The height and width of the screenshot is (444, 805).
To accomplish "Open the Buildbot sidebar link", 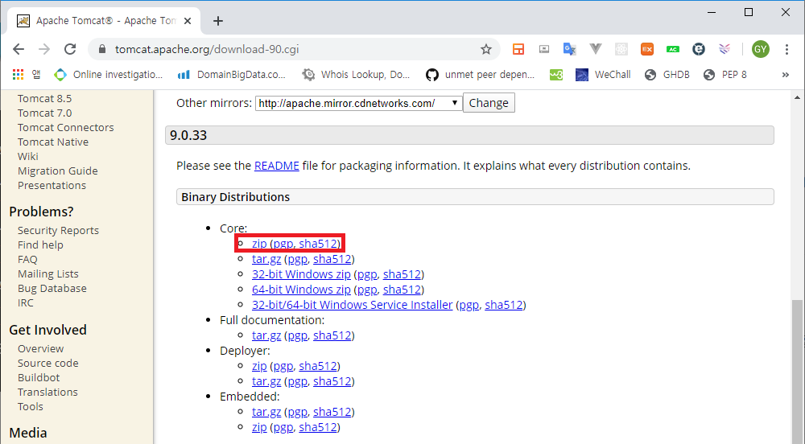I will (x=39, y=377).
